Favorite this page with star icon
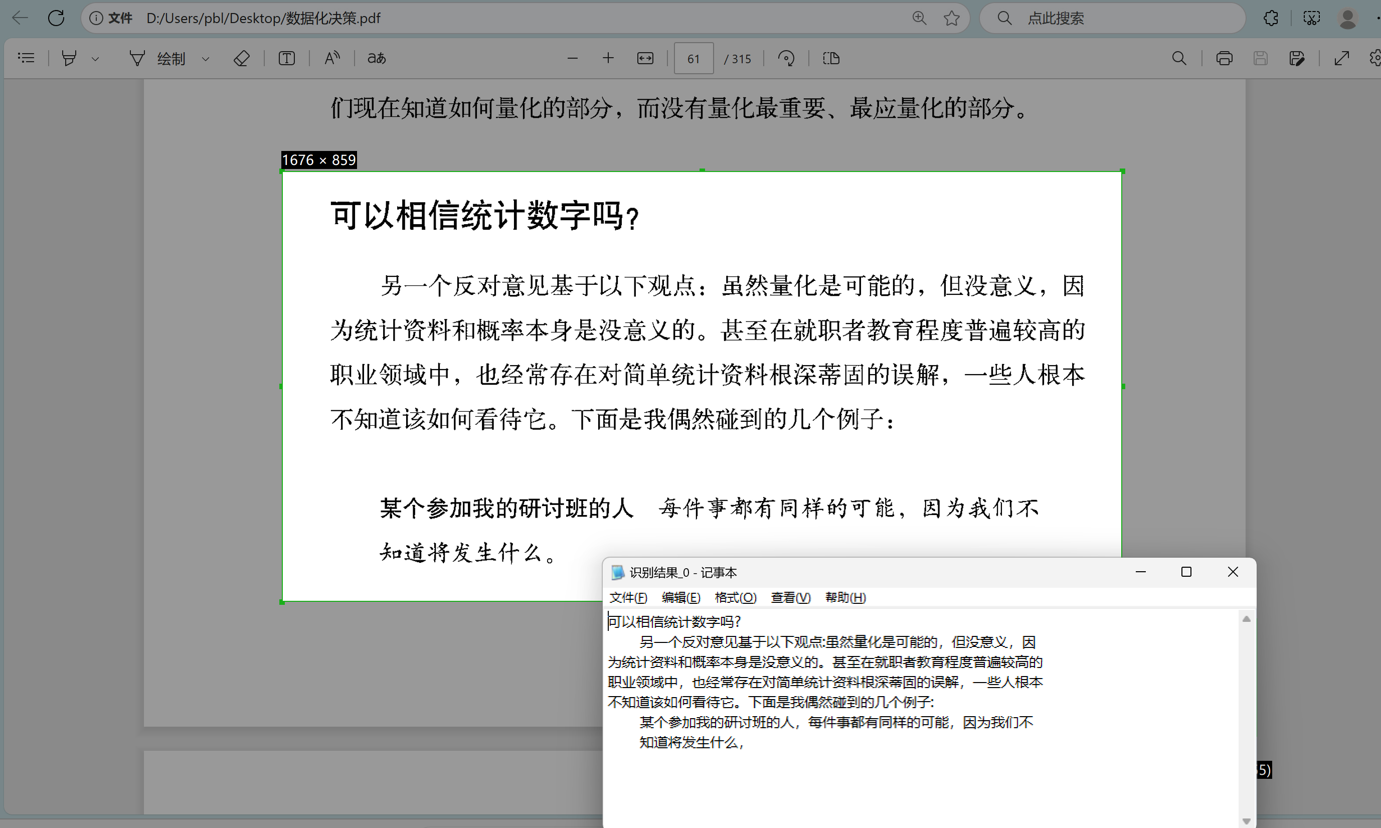The image size is (1381, 828). click(952, 19)
